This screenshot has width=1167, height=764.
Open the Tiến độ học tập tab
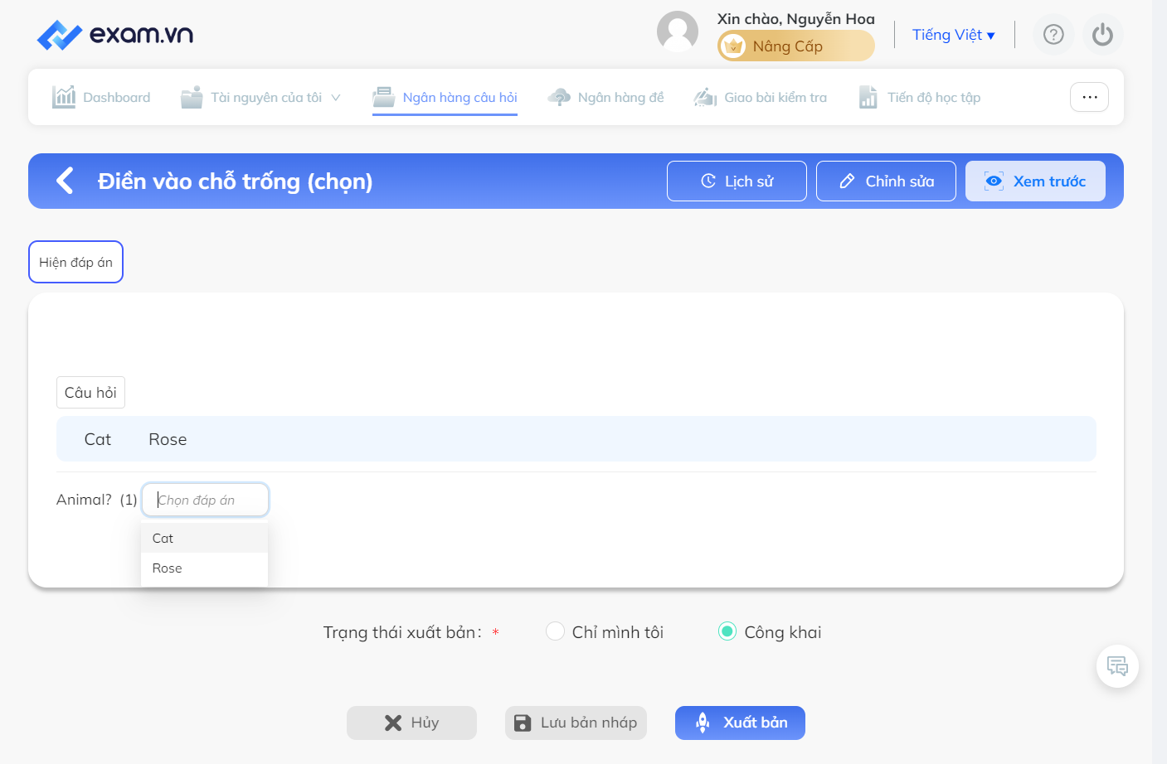point(920,97)
